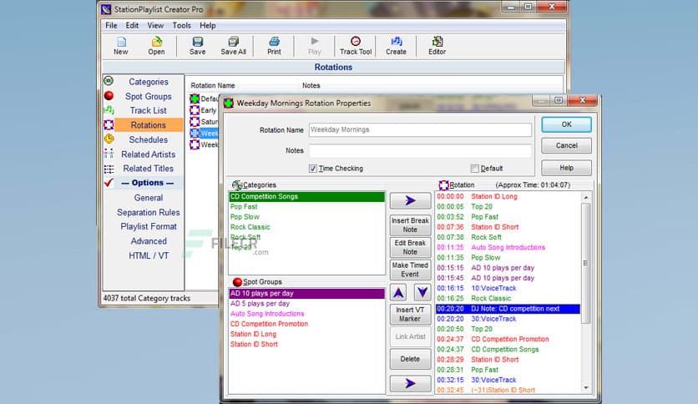Click the Options checkmark icon
The width and height of the screenshot is (698, 404).
click(109, 183)
